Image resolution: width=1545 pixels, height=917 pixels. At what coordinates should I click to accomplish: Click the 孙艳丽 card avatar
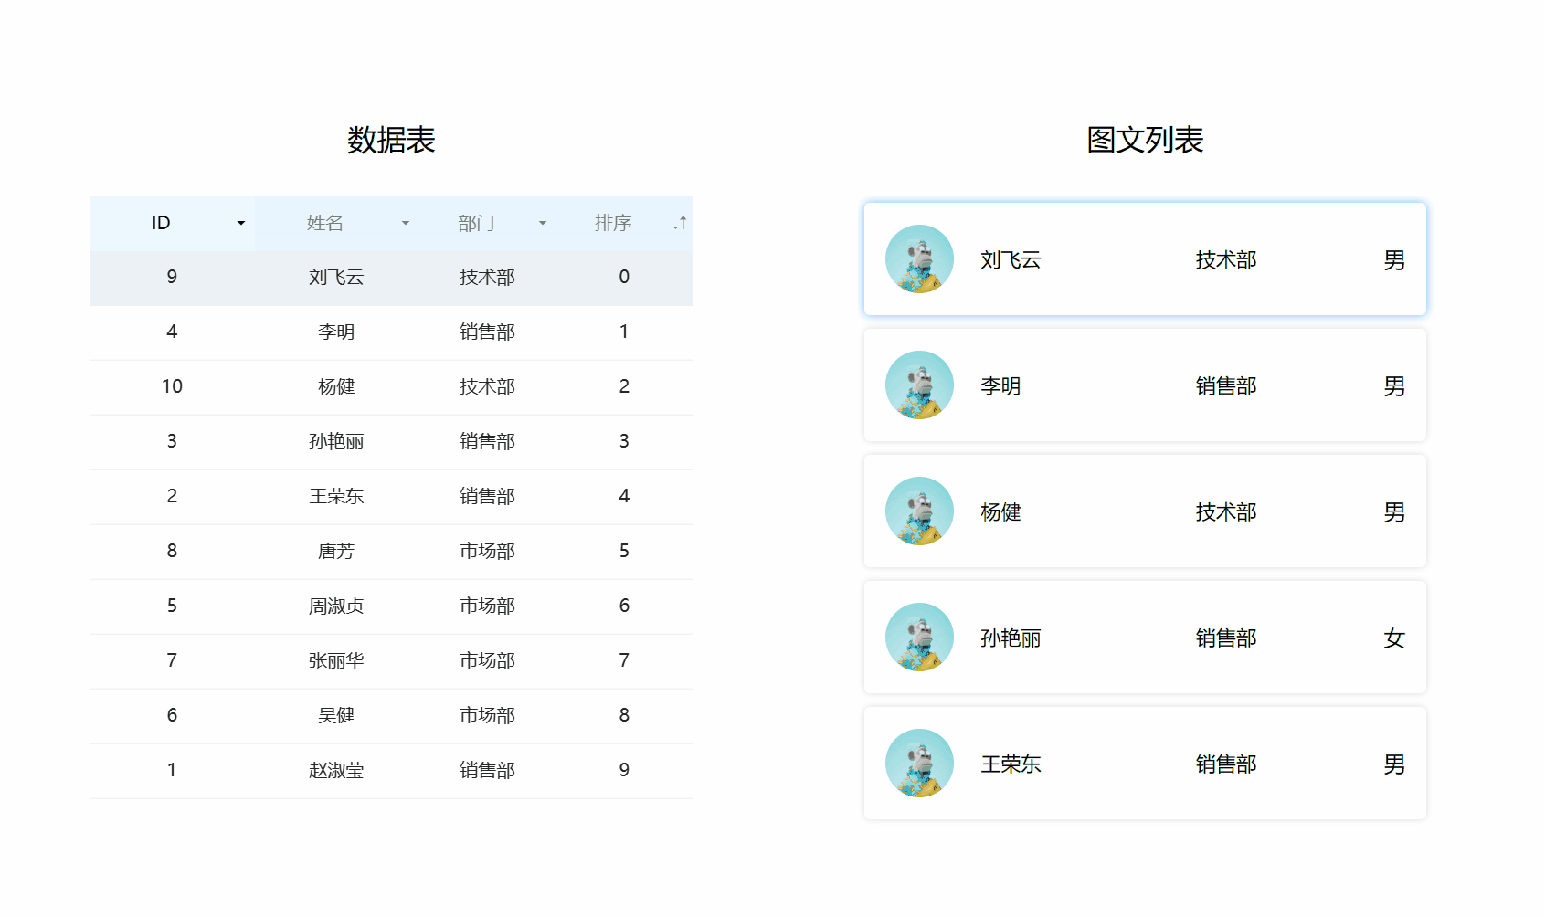click(x=919, y=638)
